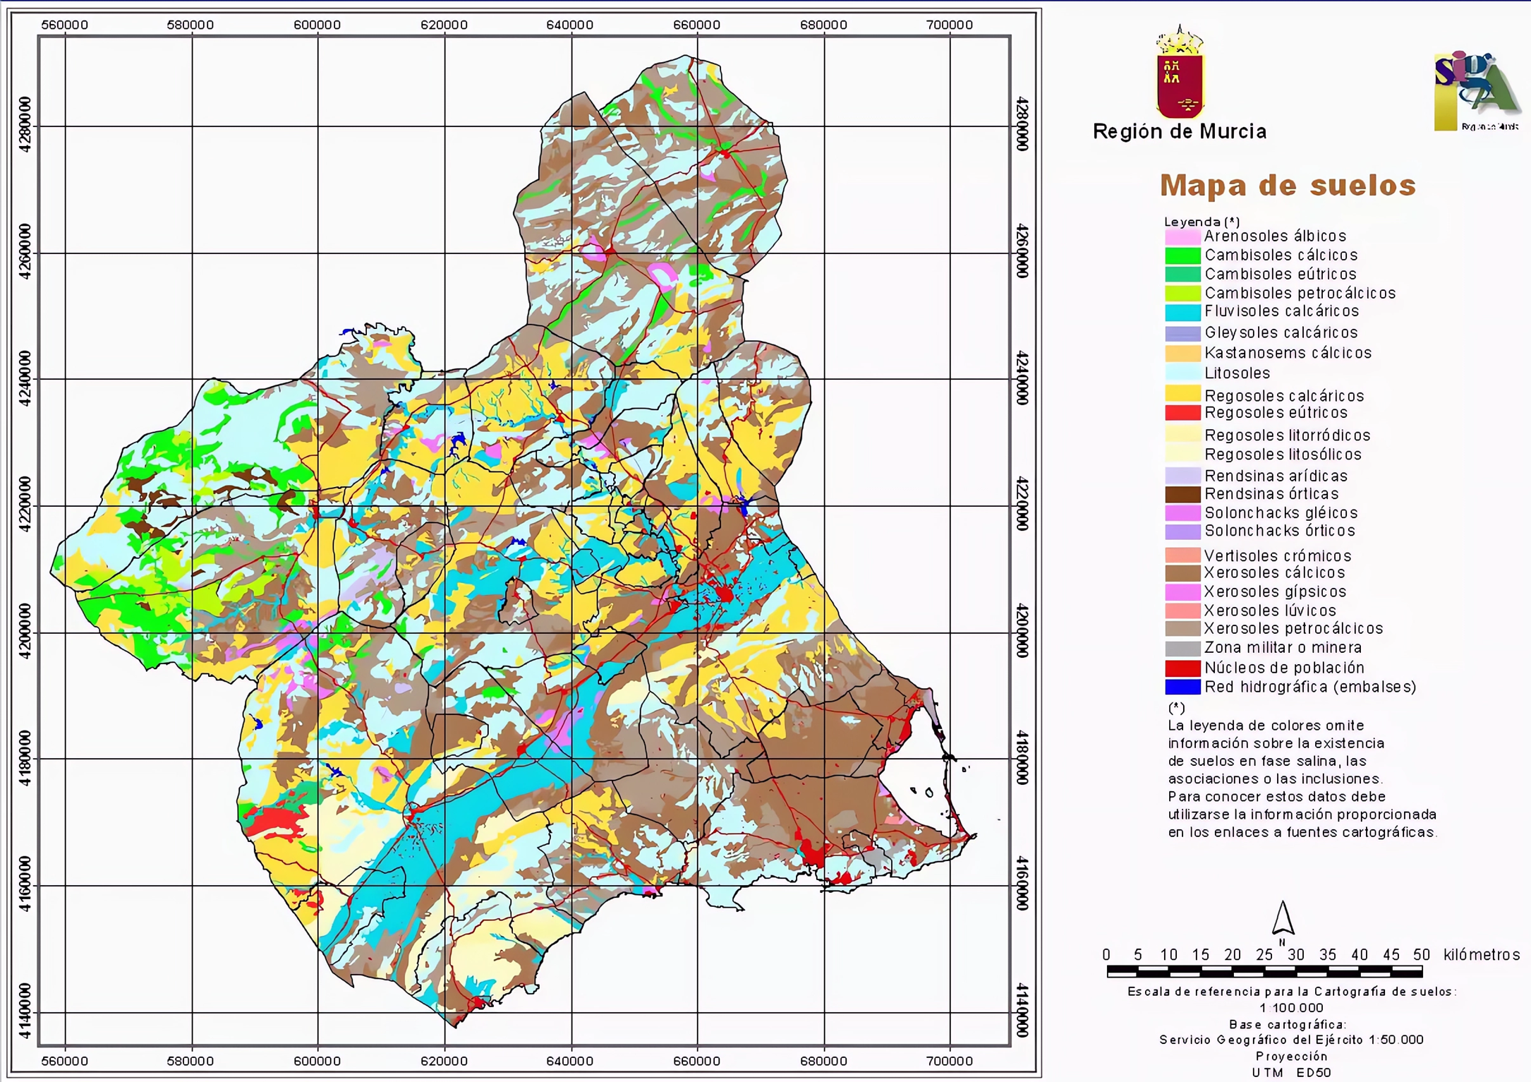1531x1082 pixels.
Task: Click the Litosoles legend label
Action: click(1237, 373)
